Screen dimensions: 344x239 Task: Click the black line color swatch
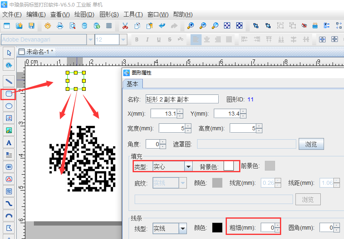218,228
